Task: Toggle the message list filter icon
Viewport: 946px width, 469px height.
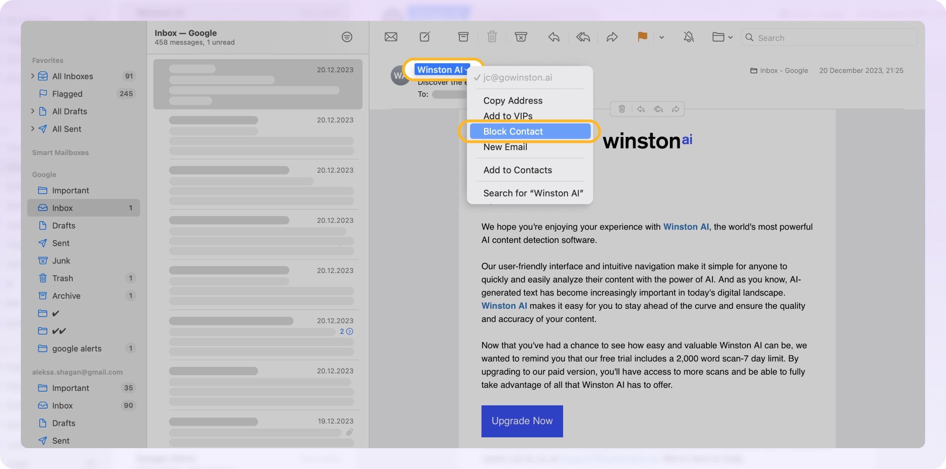Action: 347,37
